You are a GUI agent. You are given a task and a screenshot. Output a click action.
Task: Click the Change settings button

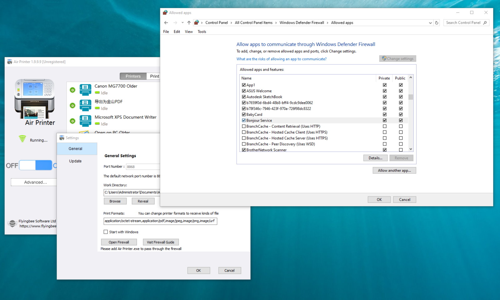[397, 58]
